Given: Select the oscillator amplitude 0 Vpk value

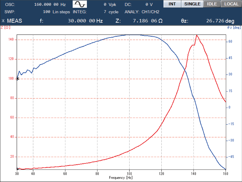Looking at the screenshot, I should 109,4.
